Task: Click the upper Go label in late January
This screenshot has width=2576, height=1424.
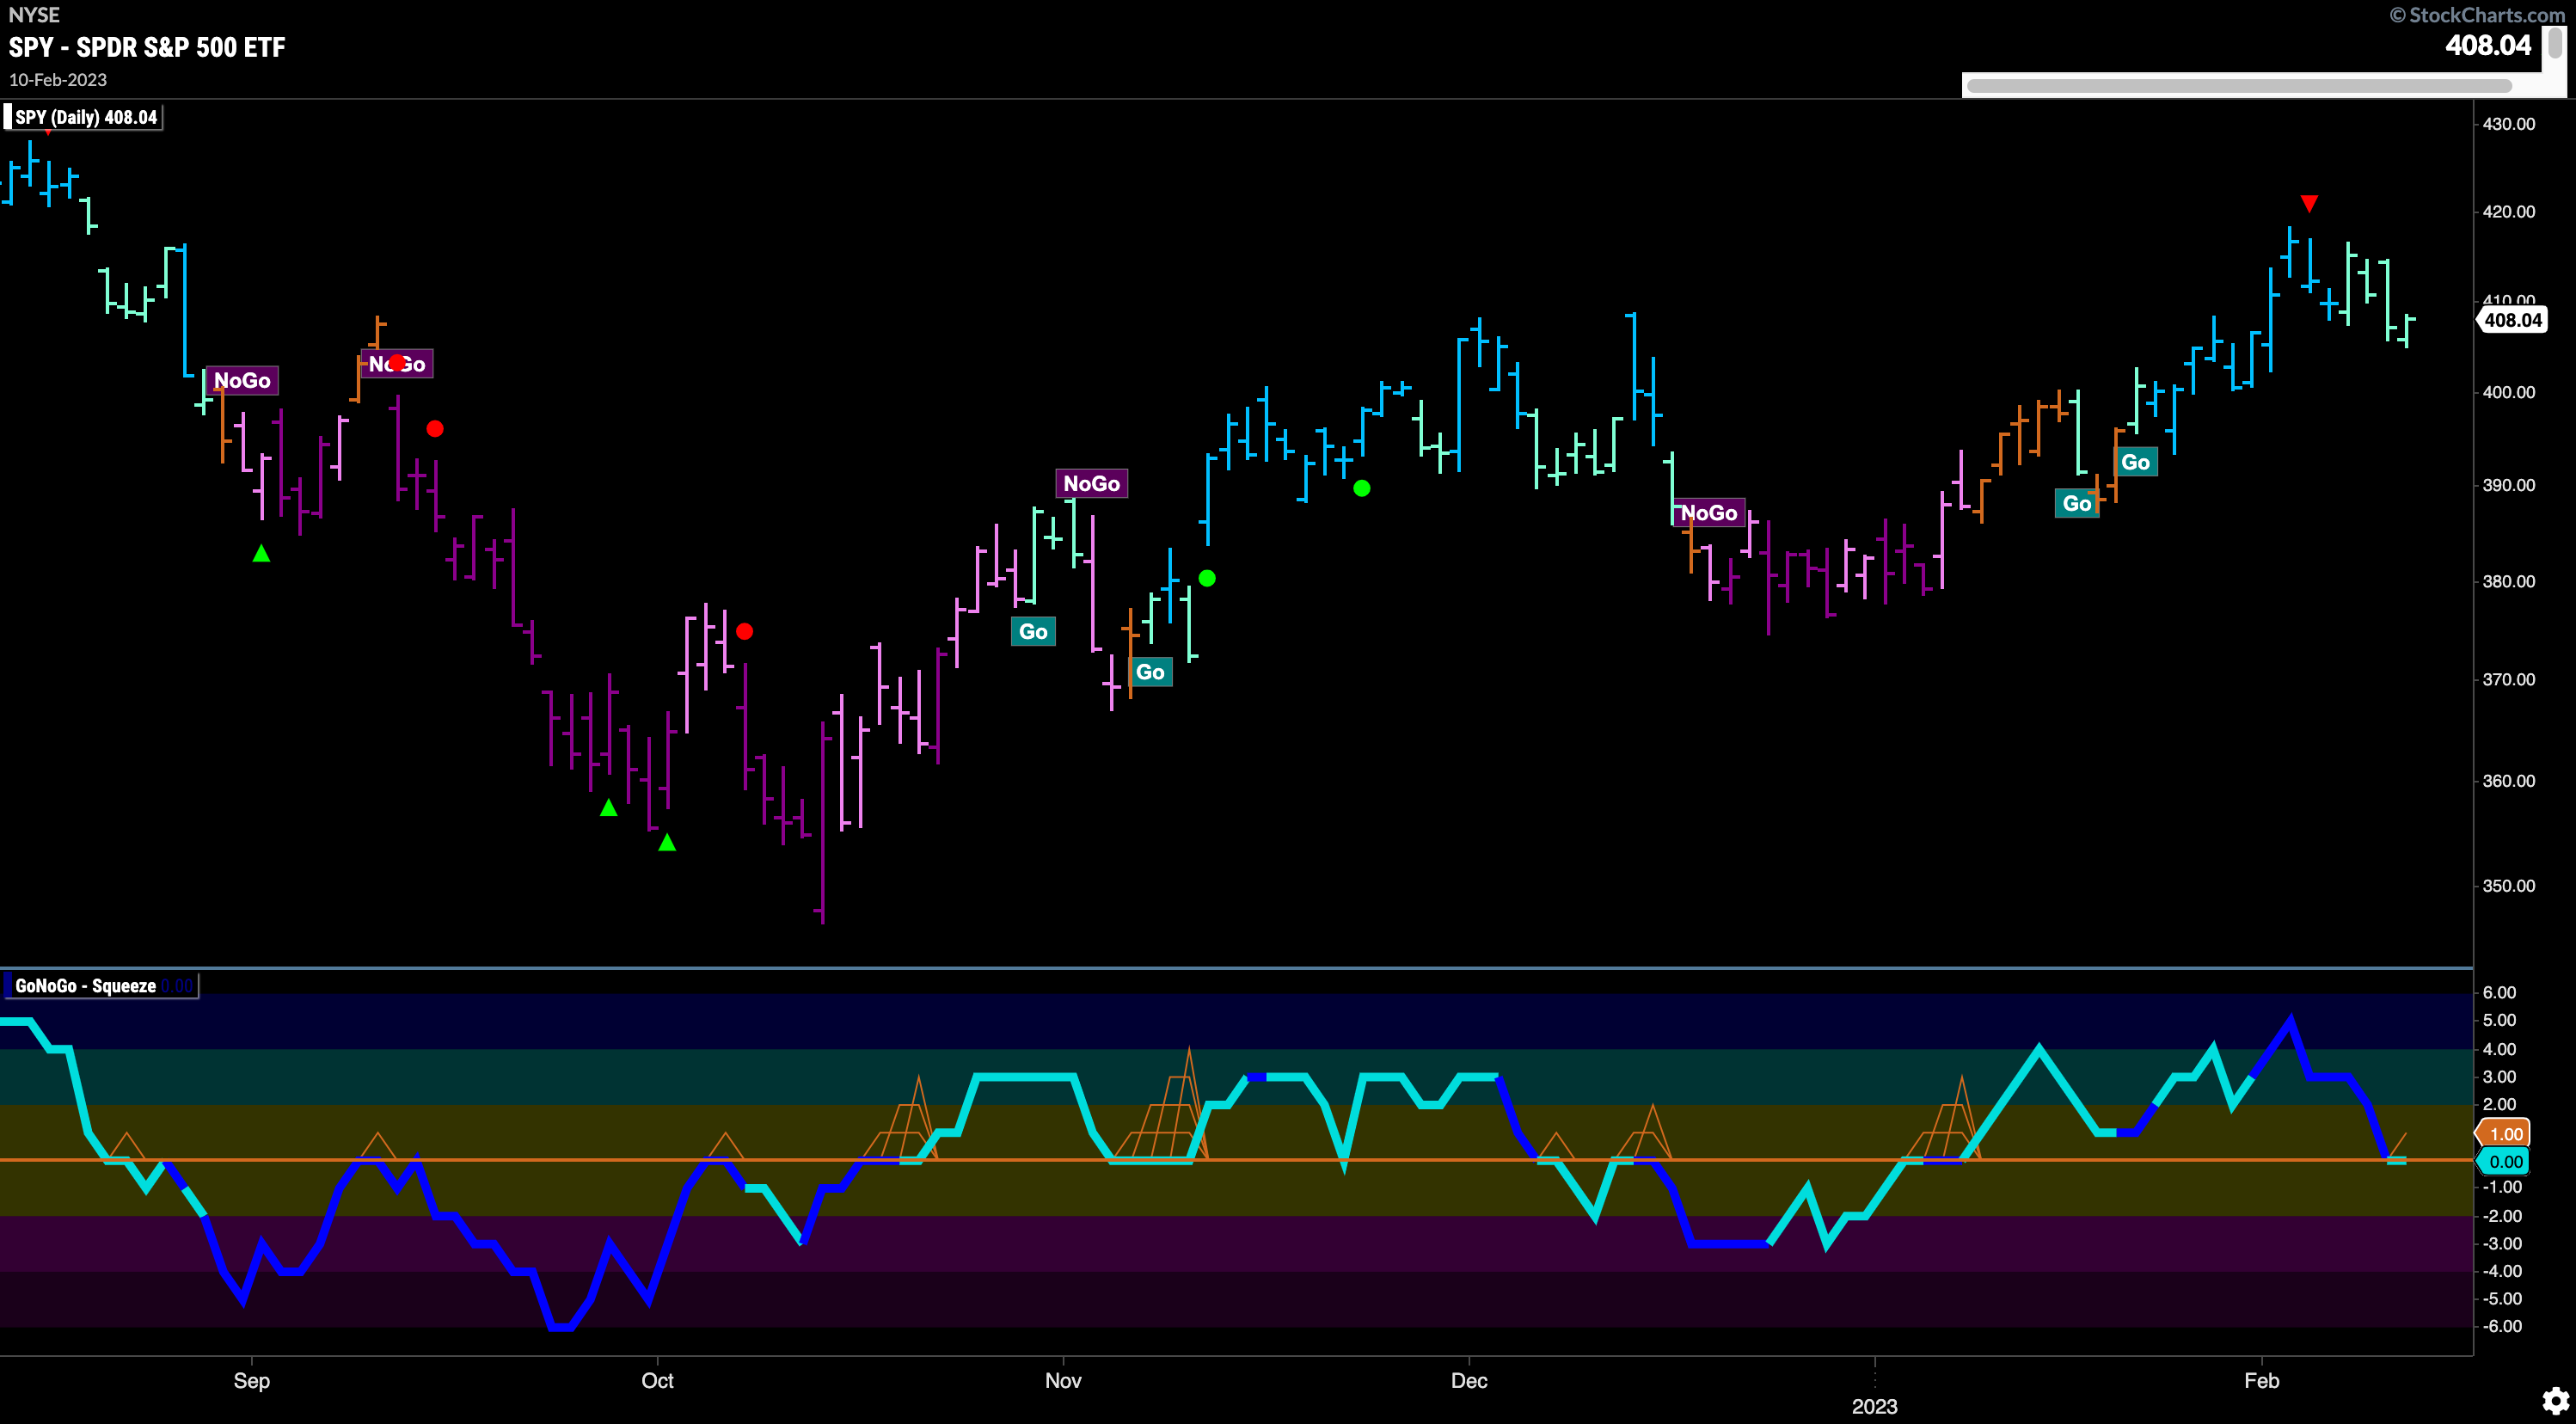Action: point(2135,462)
